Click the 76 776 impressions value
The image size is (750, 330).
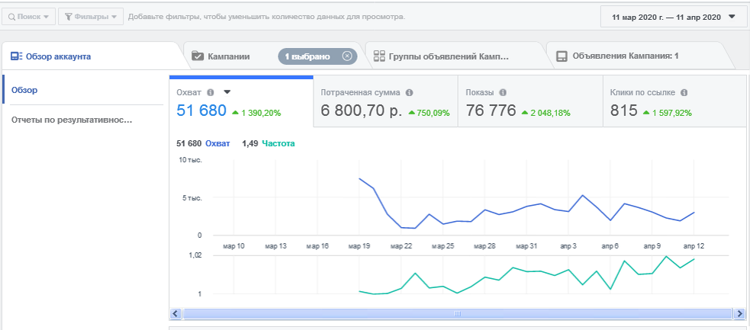tap(491, 111)
